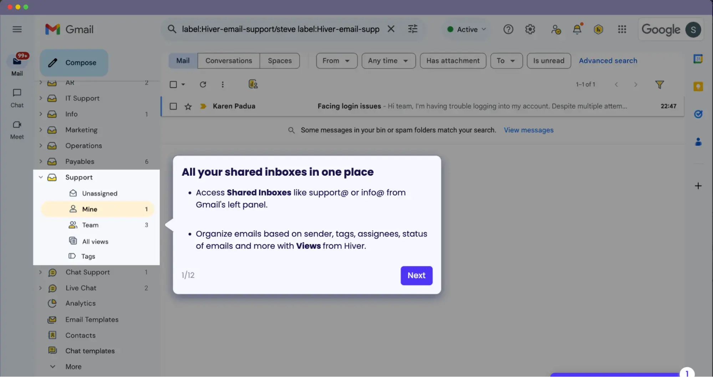
Task: Switch to the Conversations tab
Action: click(229, 61)
